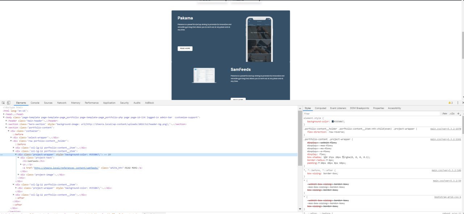The height and width of the screenshot is (214, 464).
Task: Collapse the selected project-wrapper div node
Action: click(16, 155)
